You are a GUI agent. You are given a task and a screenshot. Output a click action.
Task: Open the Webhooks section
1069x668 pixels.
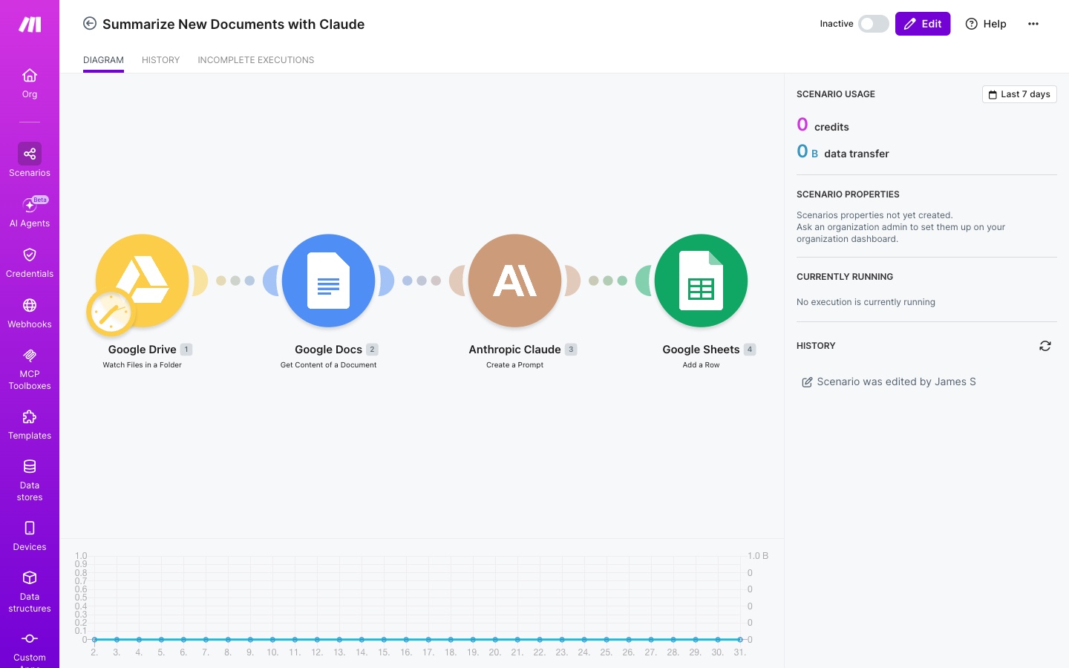tap(30, 313)
